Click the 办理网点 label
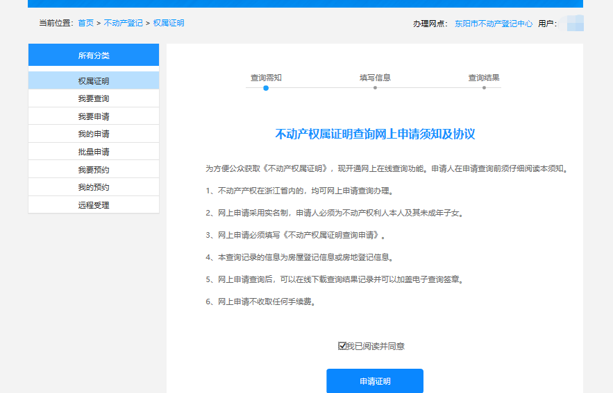This screenshot has height=393, width=613. click(430, 24)
